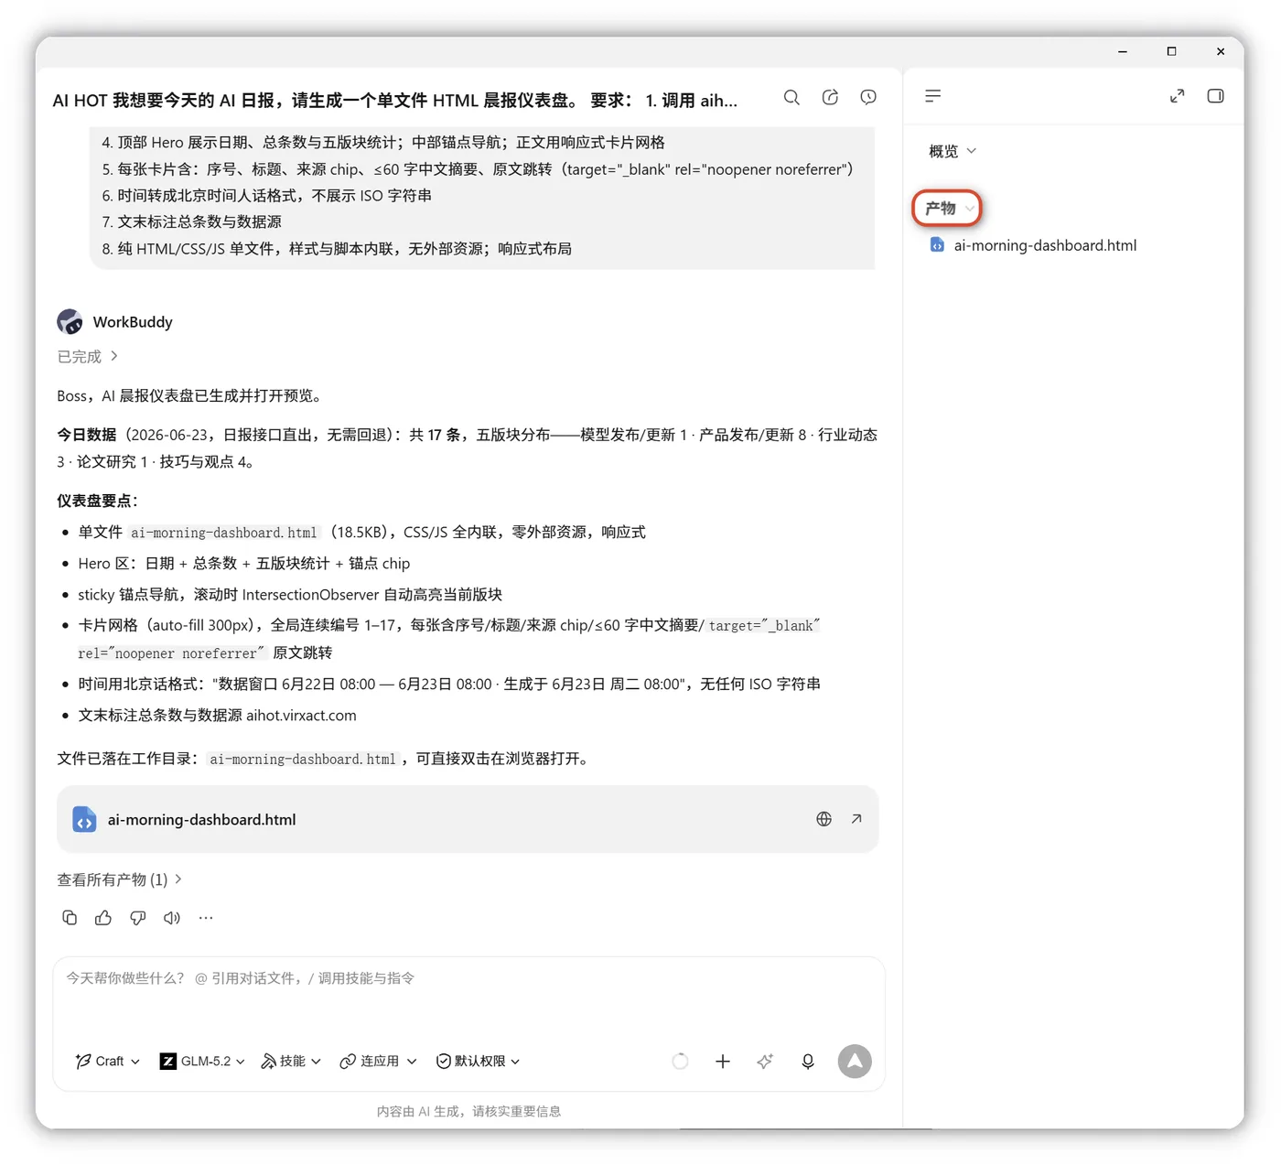Start voice input with microphone icon

808,1061
